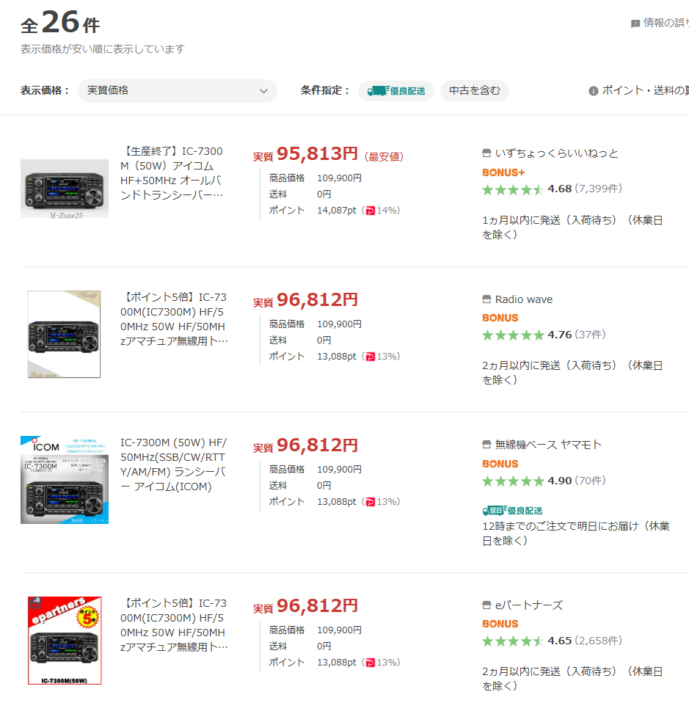Click the star rating of Radio wave
The image size is (689, 703).
(513, 335)
